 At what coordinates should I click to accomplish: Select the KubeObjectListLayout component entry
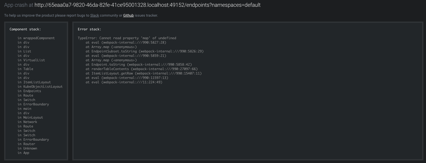point(39,86)
